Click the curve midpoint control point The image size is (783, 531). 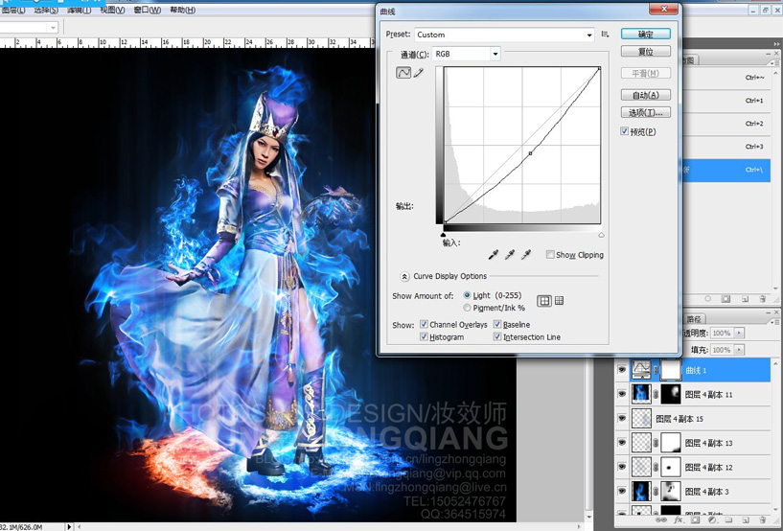530,153
